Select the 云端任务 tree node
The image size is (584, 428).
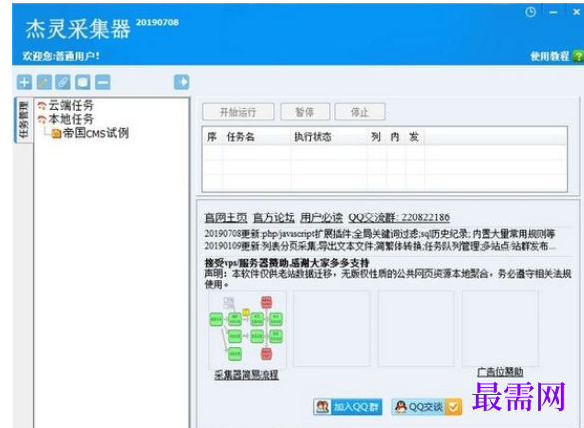(x=71, y=106)
